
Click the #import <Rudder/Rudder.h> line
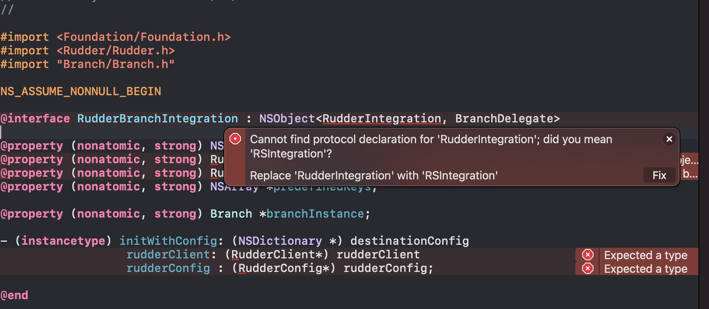87,50
